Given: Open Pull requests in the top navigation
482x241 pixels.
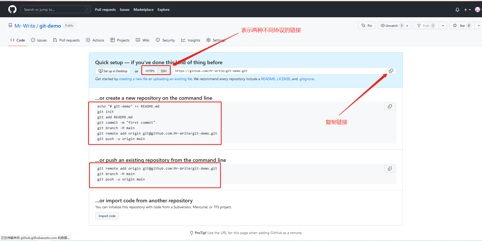Looking at the screenshot, I should pyautogui.click(x=105, y=10).
